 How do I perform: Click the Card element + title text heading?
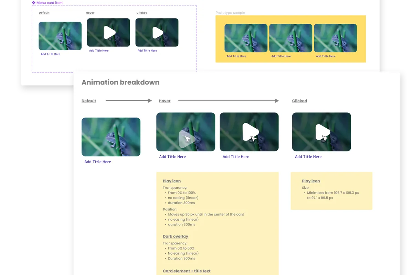point(187,271)
